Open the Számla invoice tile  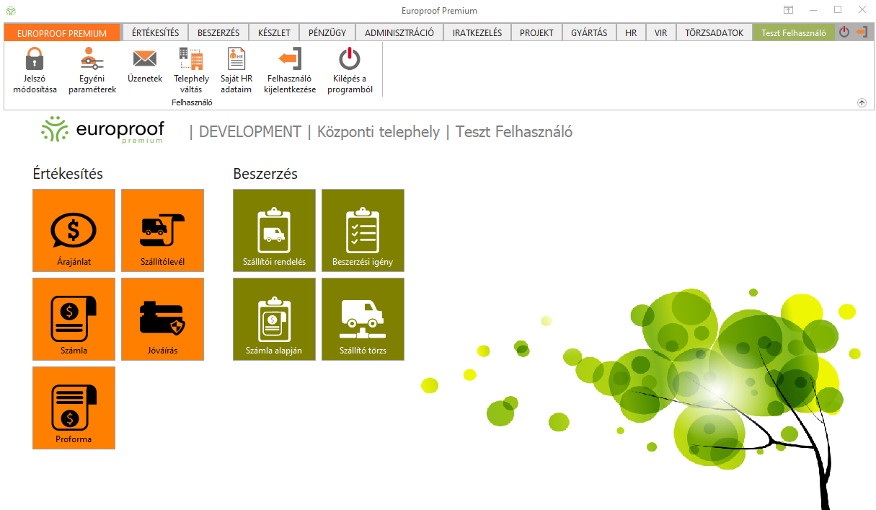[x=74, y=319]
